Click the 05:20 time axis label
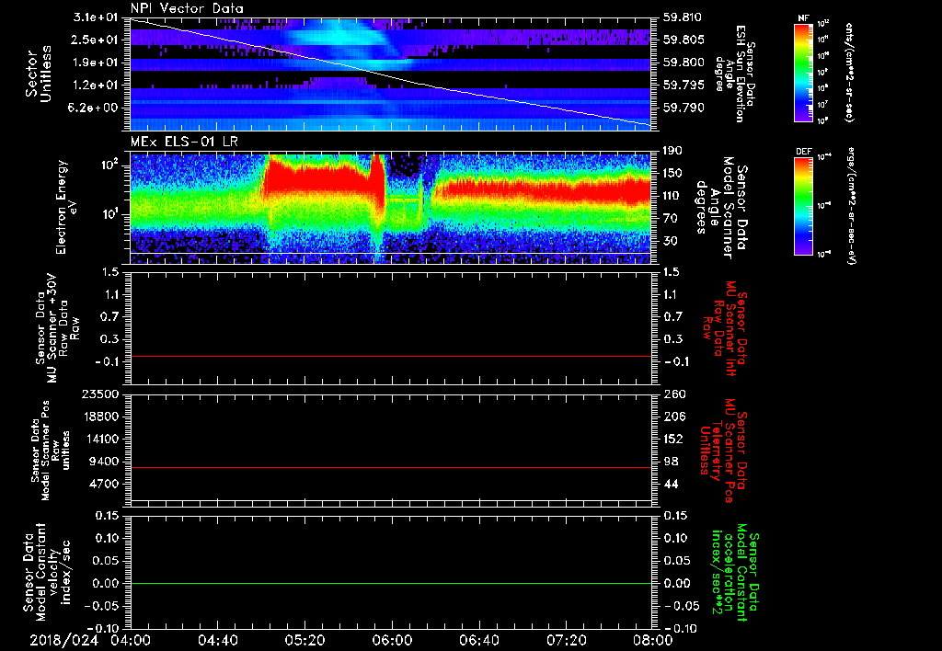 click(305, 640)
